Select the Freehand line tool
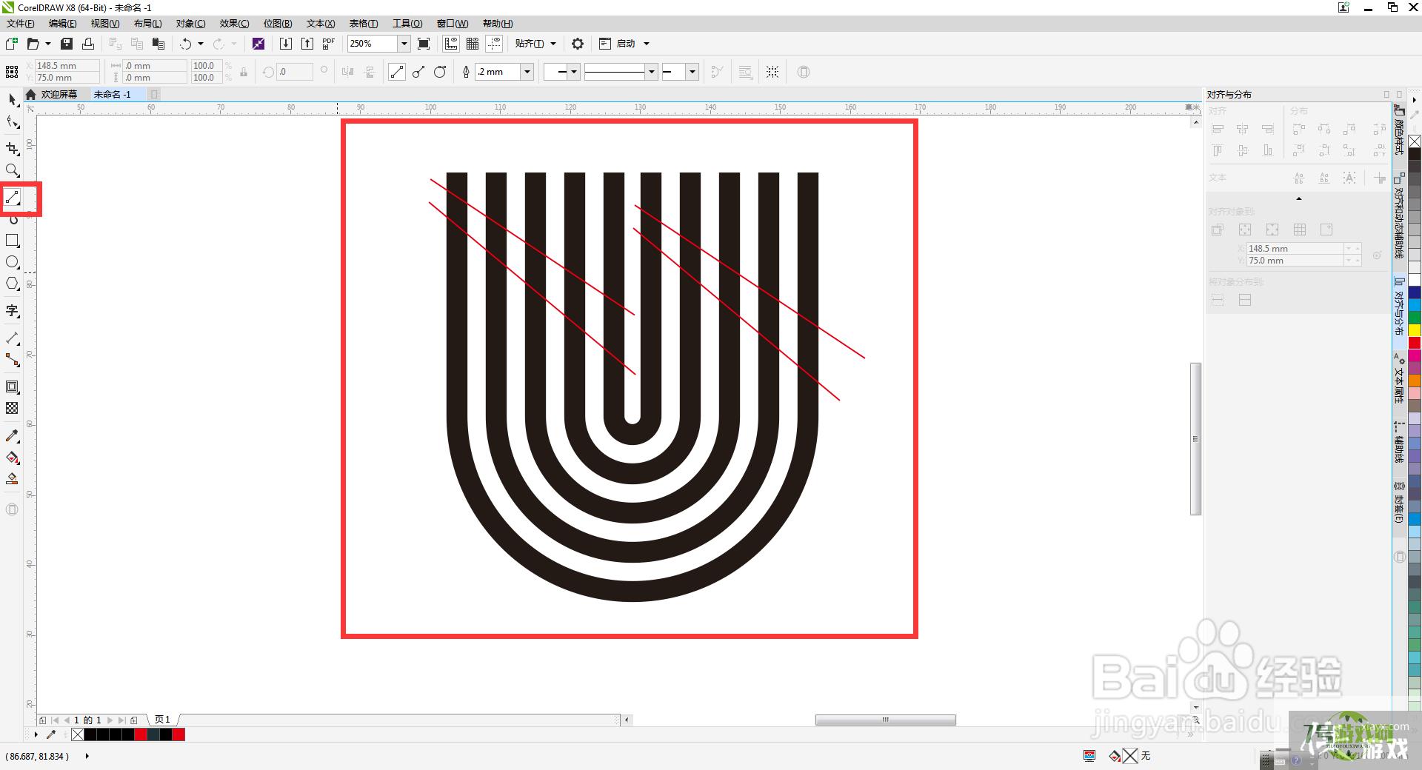This screenshot has height=770, width=1422. 13,197
